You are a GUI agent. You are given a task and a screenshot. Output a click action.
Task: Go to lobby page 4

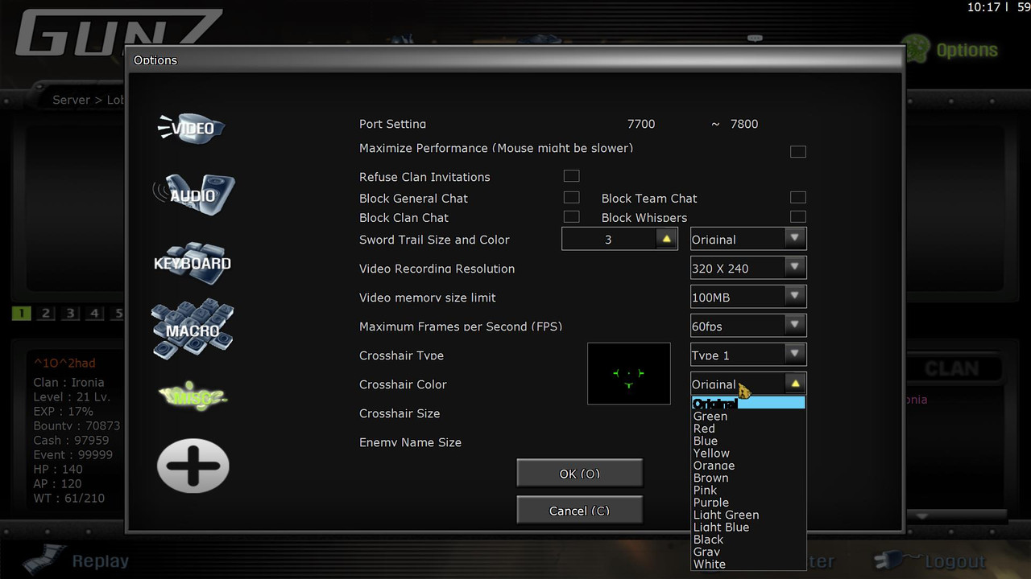pos(95,314)
